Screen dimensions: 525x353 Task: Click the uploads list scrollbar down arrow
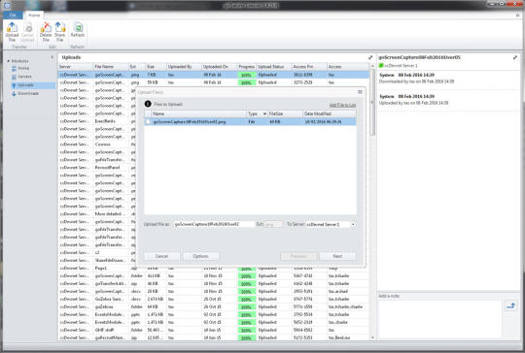(x=372, y=337)
